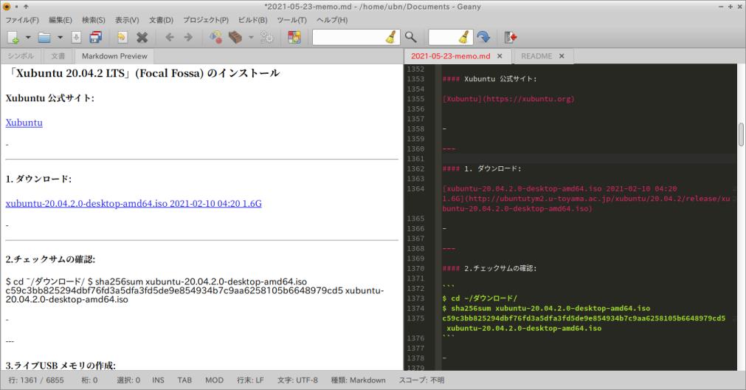
Task: Click the Revert/Reload file icon
Action: pyautogui.click(x=122, y=37)
